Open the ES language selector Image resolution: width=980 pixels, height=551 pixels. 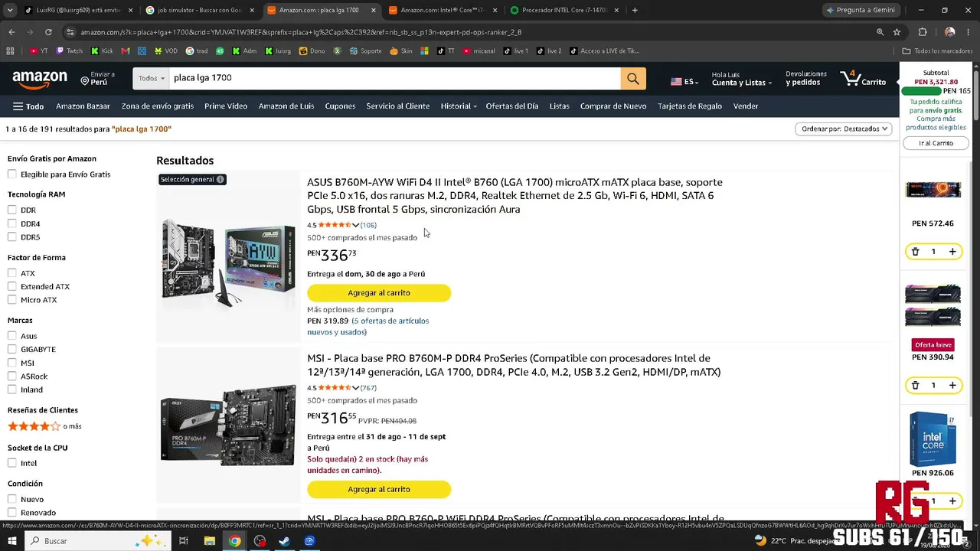(684, 82)
